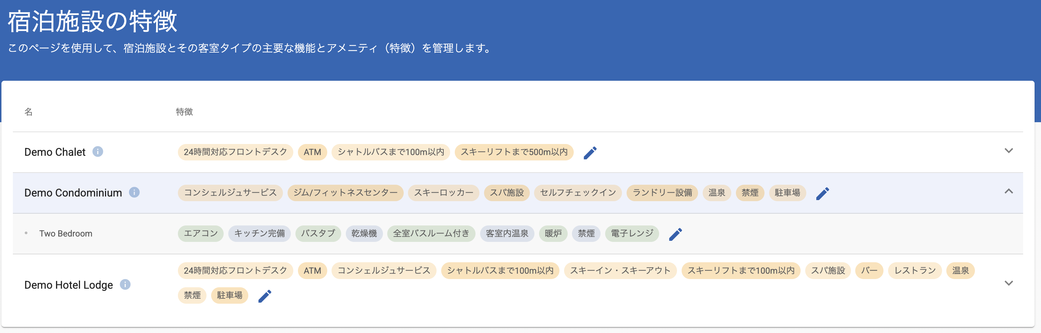Click the 名 column header

[28, 112]
